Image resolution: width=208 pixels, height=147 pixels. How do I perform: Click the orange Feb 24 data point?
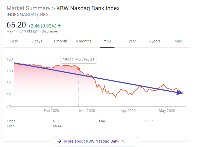(x=79, y=69)
